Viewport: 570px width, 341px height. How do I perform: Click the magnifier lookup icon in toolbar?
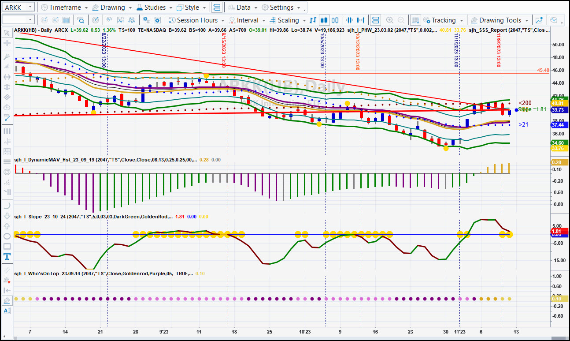tap(81, 20)
